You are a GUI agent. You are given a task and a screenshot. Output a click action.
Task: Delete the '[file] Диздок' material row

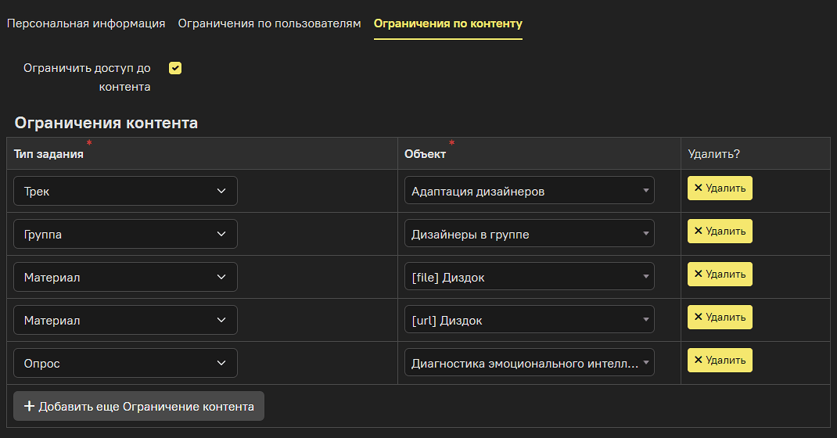pyautogui.click(x=719, y=275)
